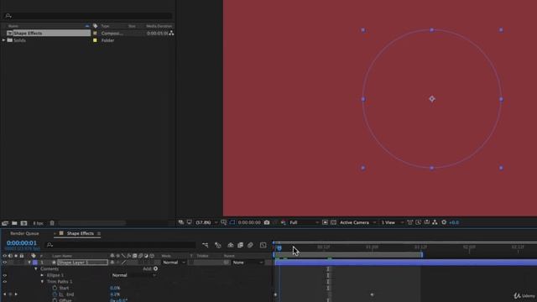
Task: Create a new folder in Project panel
Action: pyautogui.click(x=14, y=223)
